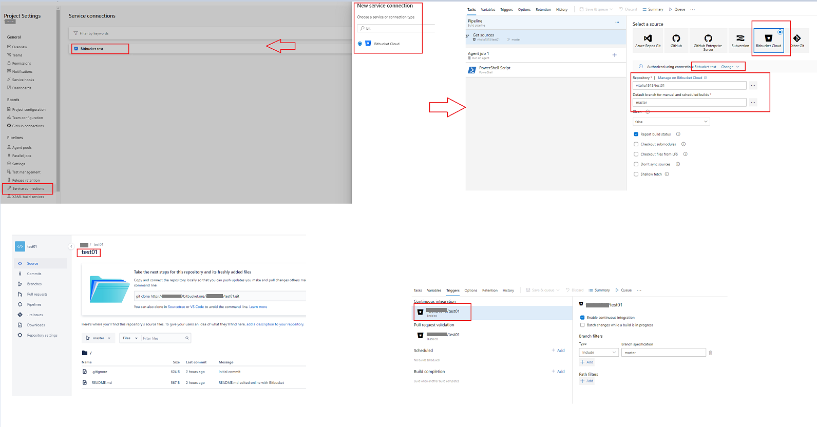Add a task to Agent job 1

tap(615, 55)
